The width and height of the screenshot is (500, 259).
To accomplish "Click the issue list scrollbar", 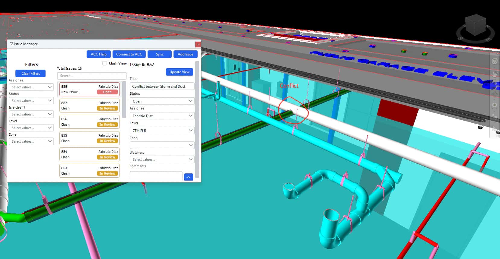I will pyautogui.click(x=124, y=99).
